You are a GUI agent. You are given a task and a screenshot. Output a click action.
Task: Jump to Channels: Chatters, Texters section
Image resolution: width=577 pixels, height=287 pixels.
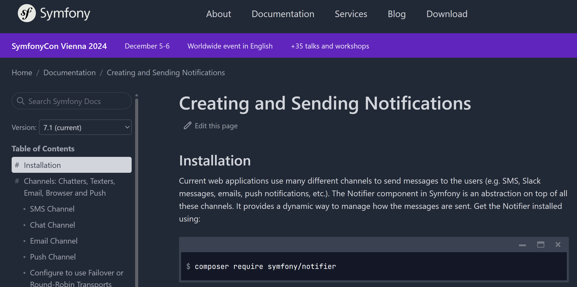pyautogui.click(x=69, y=187)
